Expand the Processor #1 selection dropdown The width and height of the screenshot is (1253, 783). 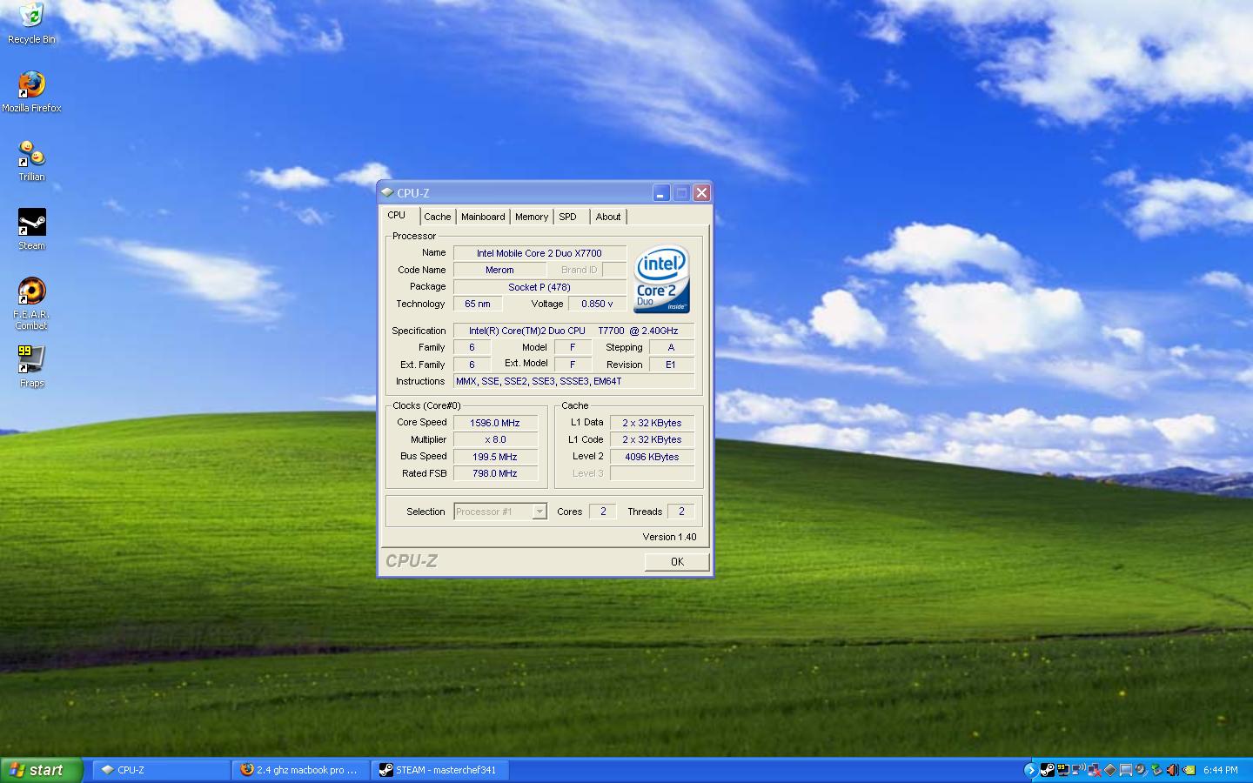pos(539,512)
